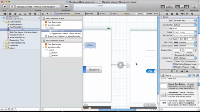
Task: Show the Log navigator
Action: 35,14
